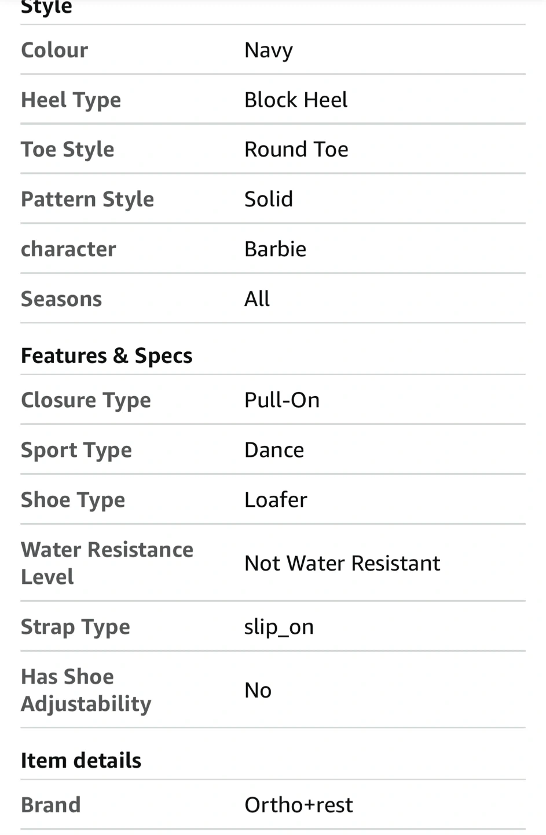Click the Has Shoe Adjustability label
The image size is (546, 835).
(86, 690)
